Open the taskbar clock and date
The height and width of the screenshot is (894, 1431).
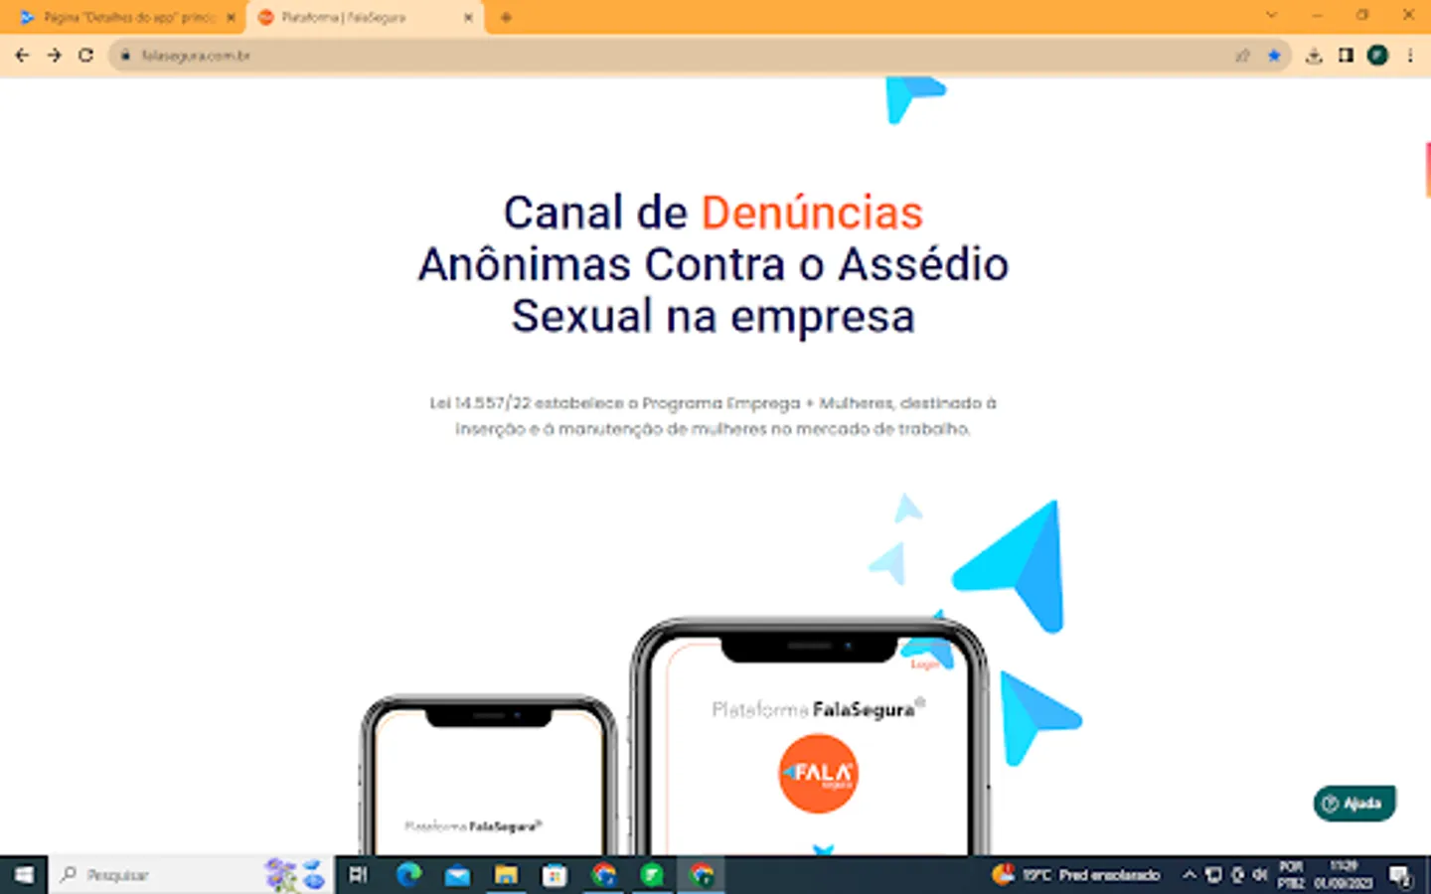[1344, 875]
